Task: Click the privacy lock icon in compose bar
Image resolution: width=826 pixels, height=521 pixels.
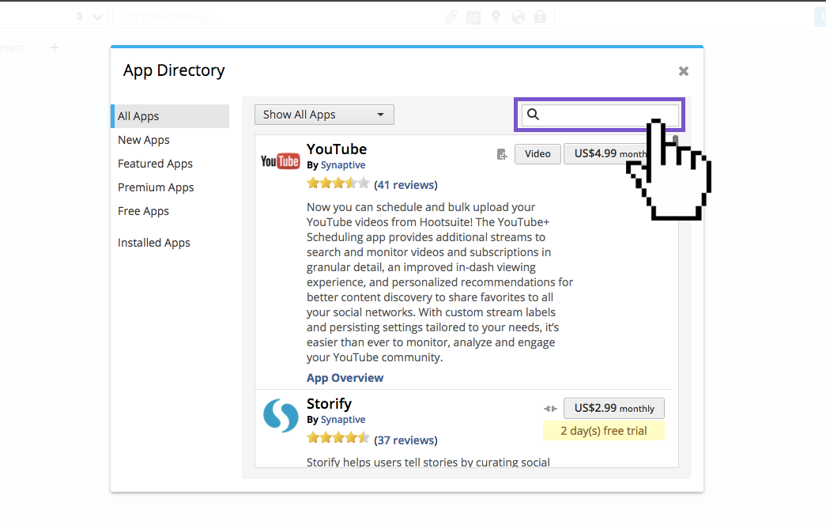Action: pos(540,17)
